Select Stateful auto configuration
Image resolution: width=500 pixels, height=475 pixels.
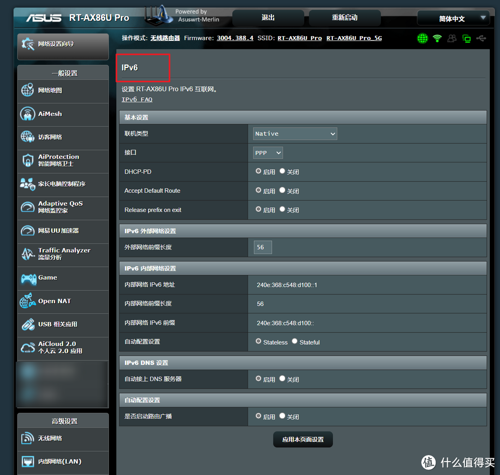294,342
